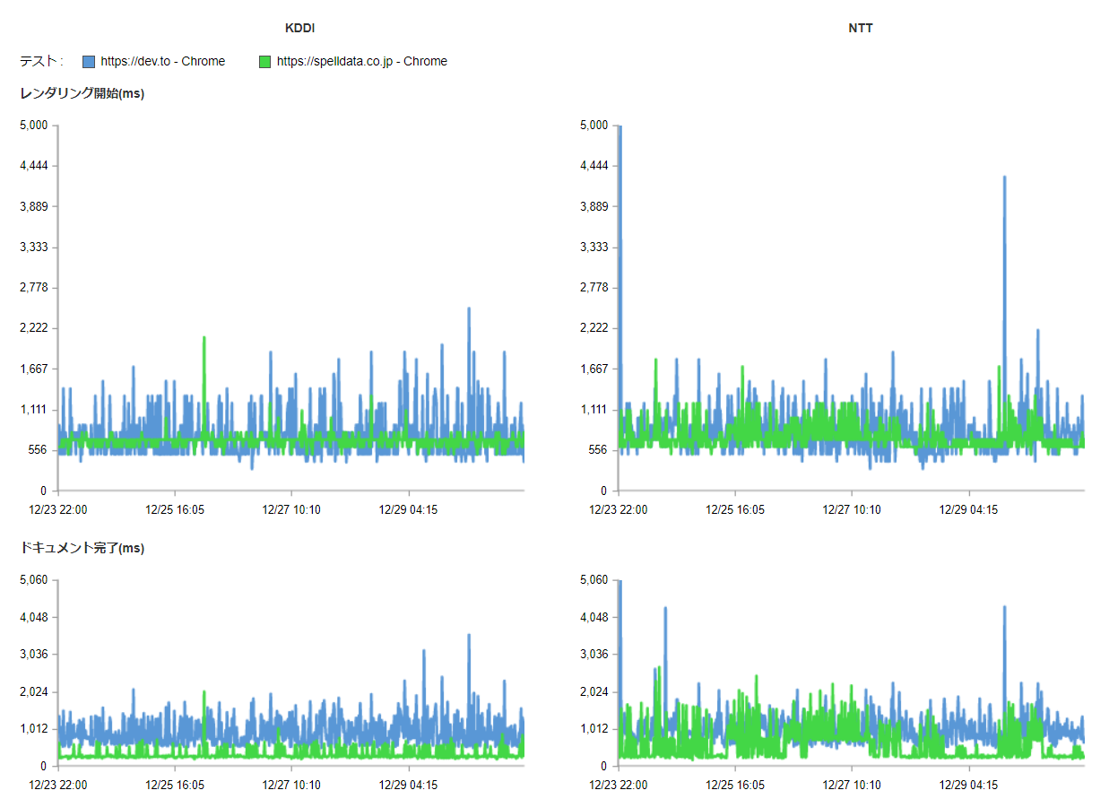Click tallest blue spike in NTT レンダリング開始 chart
Image resolution: width=1109 pixels, height=799 pixels.
coord(1004,179)
